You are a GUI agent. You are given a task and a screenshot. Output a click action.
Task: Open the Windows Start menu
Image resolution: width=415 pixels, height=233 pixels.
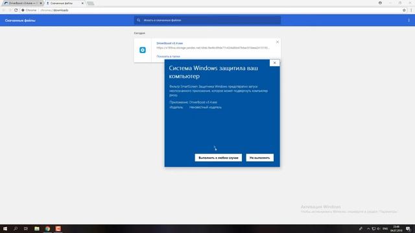5,228
